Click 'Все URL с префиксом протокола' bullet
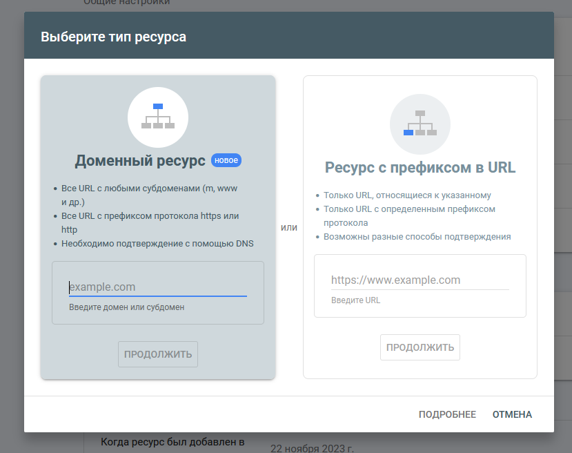The width and height of the screenshot is (572, 453). pos(150,222)
